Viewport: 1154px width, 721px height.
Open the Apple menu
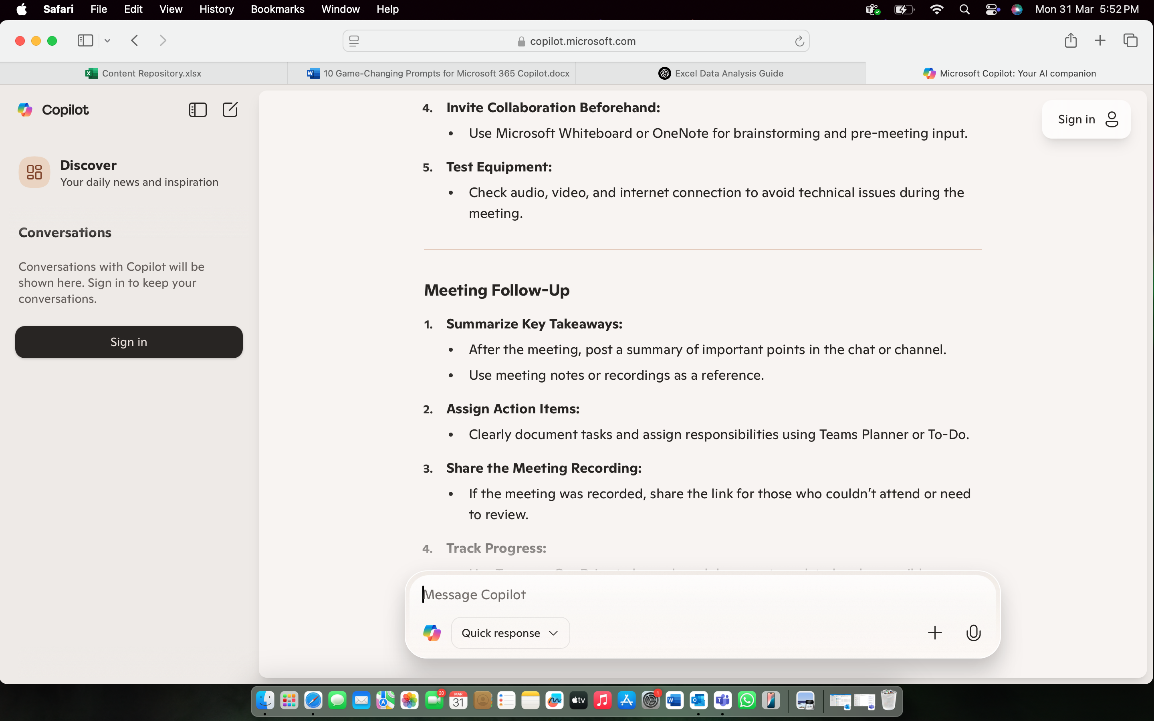22,10
